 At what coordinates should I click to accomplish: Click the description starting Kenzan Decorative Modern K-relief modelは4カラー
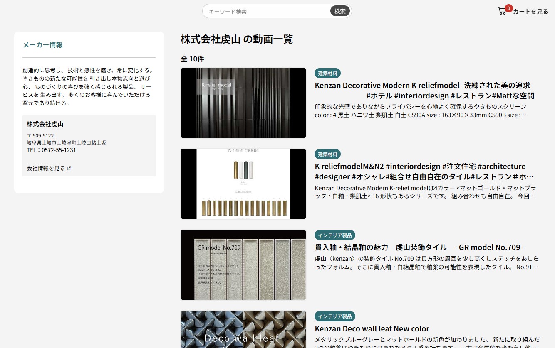point(426,191)
